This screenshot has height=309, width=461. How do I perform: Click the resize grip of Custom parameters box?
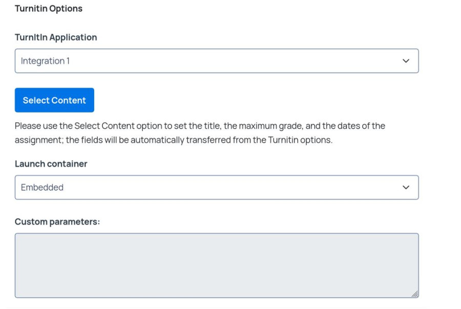click(415, 293)
